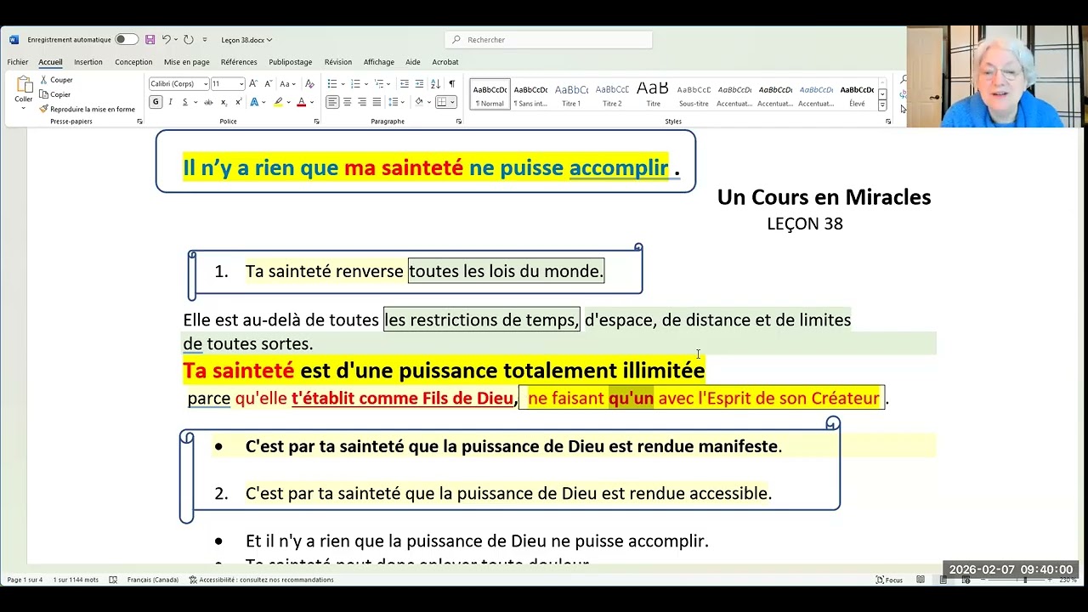Click the Save icon in title bar
Image resolution: width=1088 pixels, height=612 pixels.
click(x=150, y=40)
